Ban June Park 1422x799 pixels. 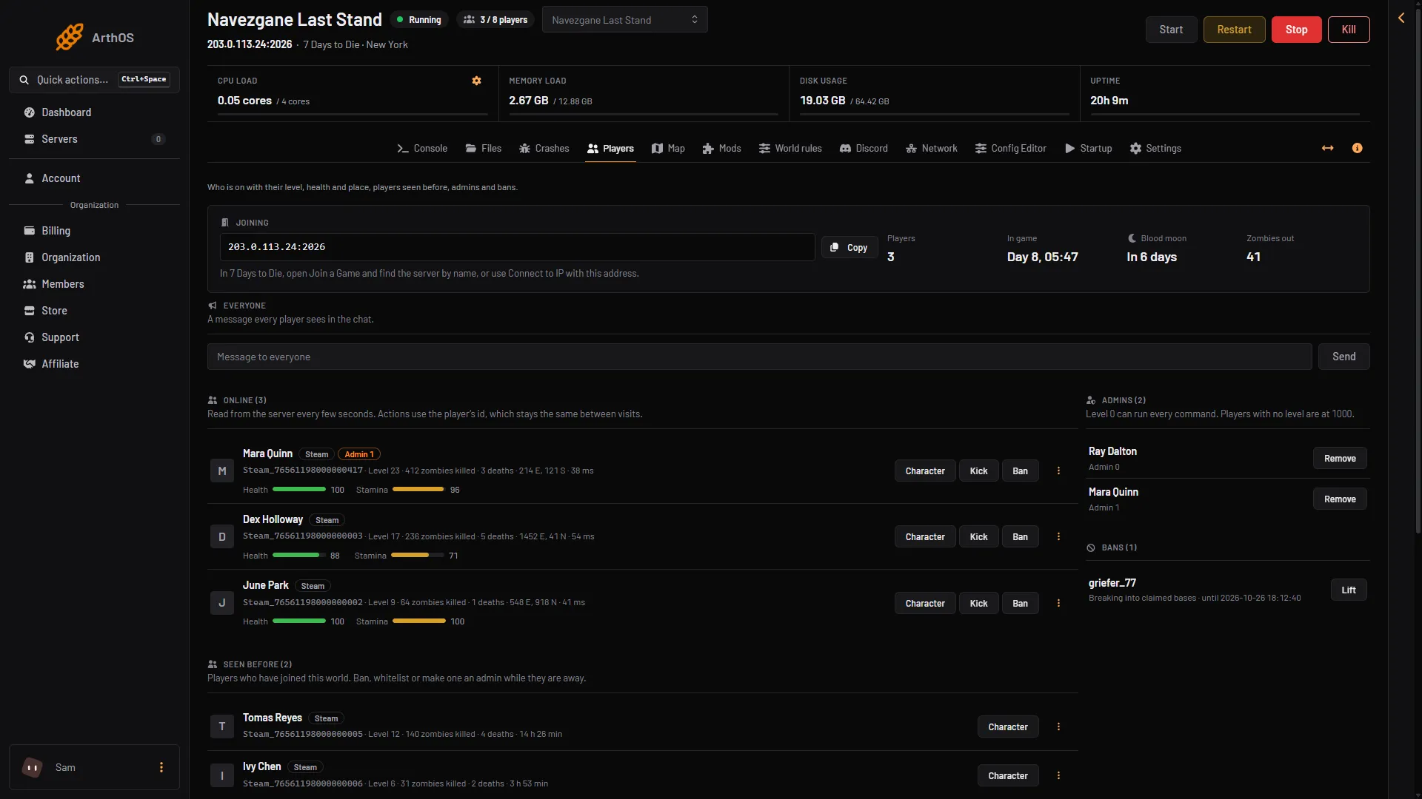click(x=1020, y=604)
